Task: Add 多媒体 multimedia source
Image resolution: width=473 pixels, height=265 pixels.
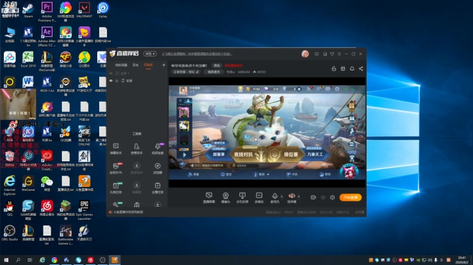Action: click(x=259, y=198)
